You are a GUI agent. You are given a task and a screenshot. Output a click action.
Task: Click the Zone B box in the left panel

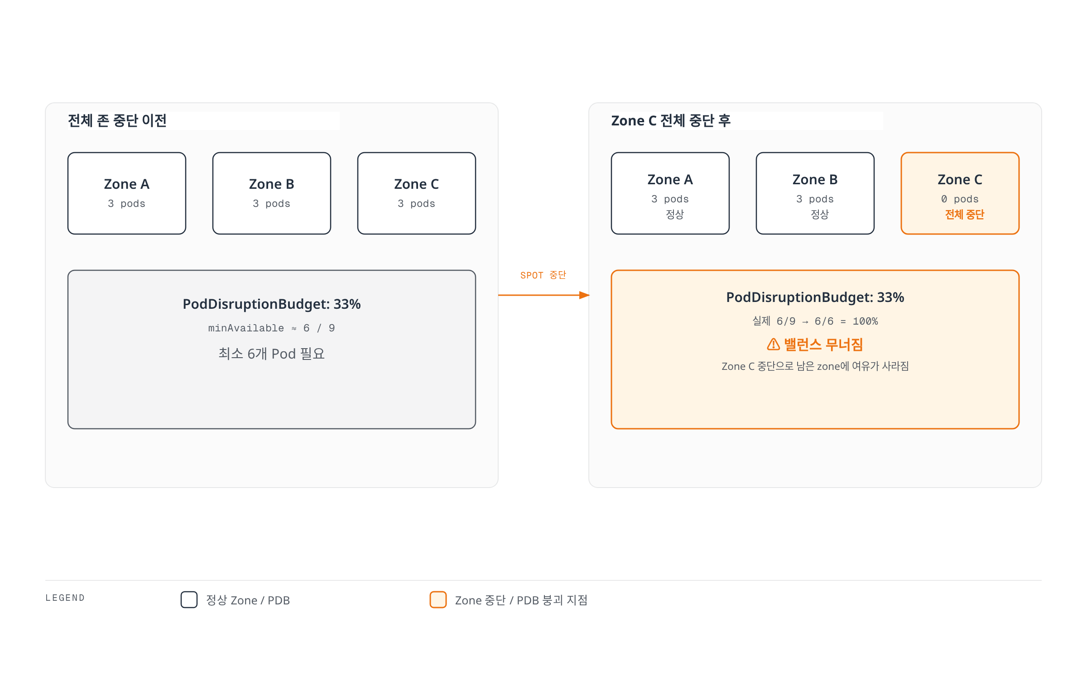(x=272, y=193)
